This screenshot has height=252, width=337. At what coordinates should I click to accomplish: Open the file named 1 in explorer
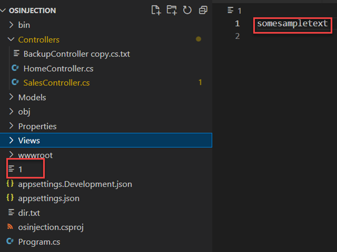click(21, 169)
